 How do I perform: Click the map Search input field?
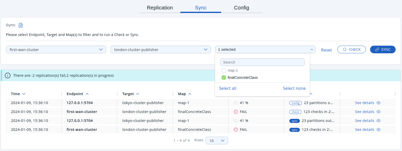pos(262,62)
